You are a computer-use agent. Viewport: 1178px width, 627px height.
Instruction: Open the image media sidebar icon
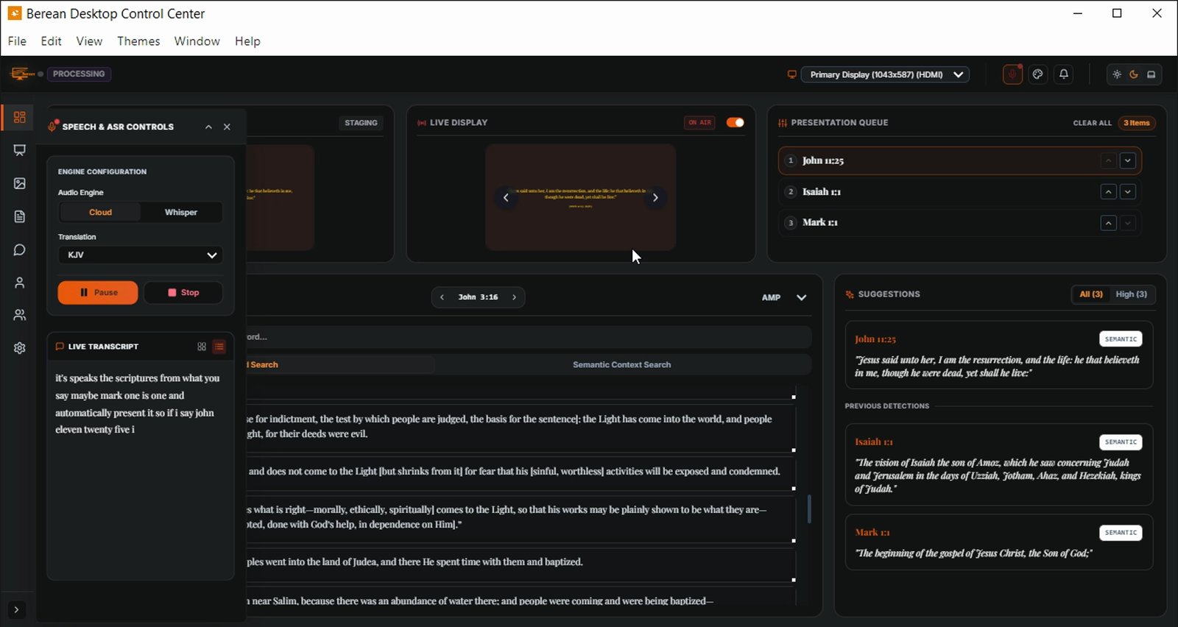[x=20, y=183]
